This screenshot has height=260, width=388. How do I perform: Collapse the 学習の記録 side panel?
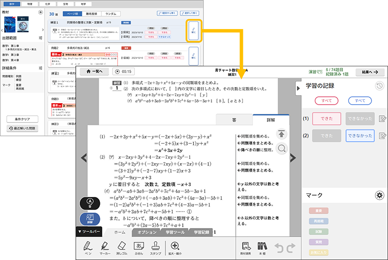(298, 86)
